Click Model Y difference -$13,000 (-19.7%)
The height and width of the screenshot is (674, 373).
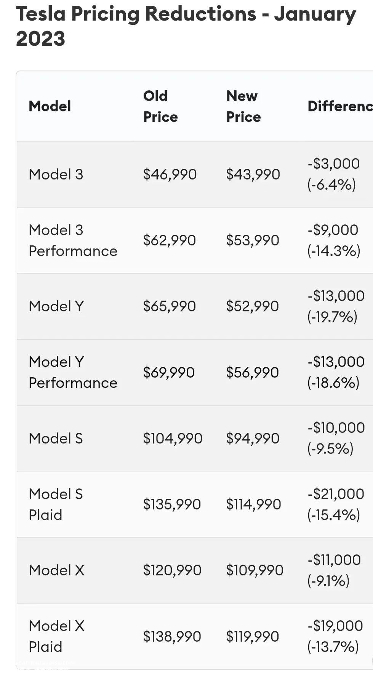[x=336, y=306]
